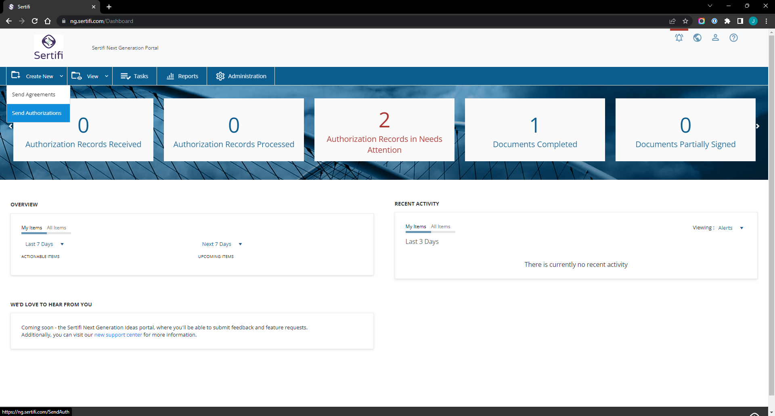Go forward with browser forward arrow
775x416 pixels.
tap(22, 21)
